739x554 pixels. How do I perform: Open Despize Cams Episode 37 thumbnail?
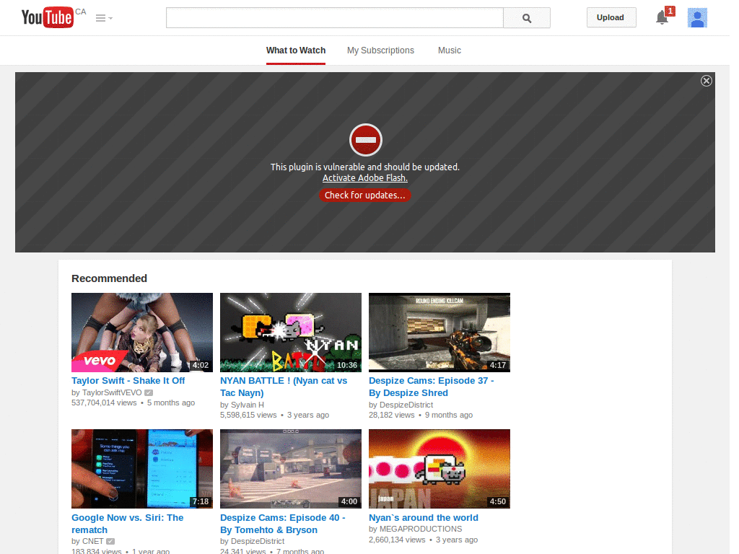click(440, 333)
